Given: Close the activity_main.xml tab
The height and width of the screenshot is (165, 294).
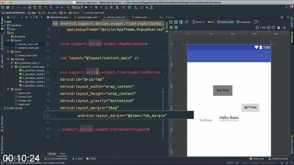Looking at the screenshot, I should (127, 17).
